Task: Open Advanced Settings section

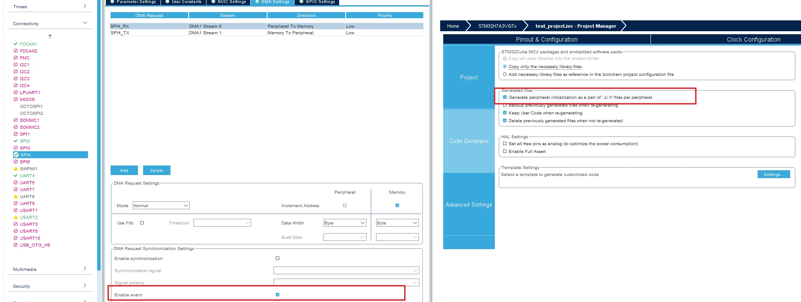Action: click(469, 205)
